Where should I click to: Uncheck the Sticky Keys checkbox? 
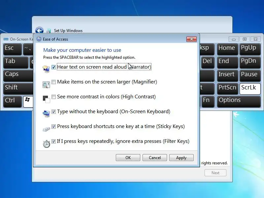[53, 126]
